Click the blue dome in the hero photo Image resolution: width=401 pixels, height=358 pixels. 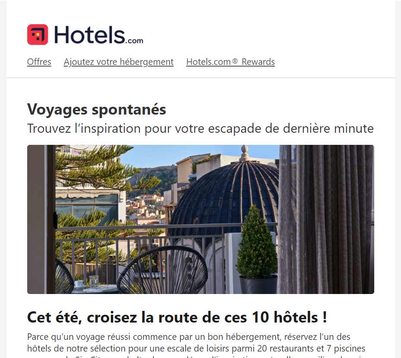tap(225, 195)
